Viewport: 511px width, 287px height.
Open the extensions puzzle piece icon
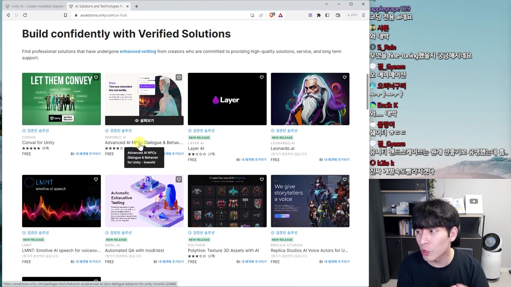(x=319, y=15)
